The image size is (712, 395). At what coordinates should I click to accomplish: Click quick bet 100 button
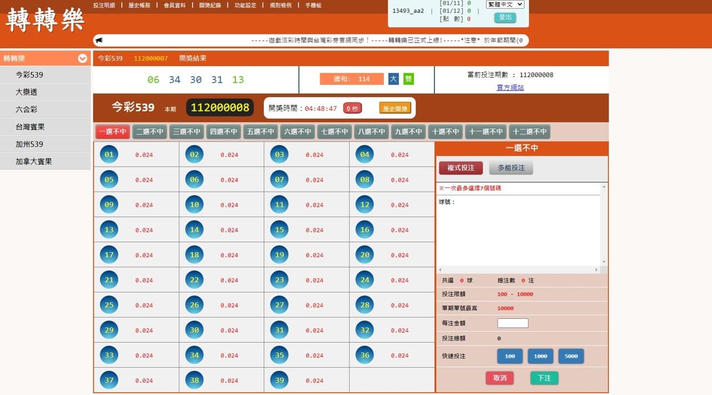point(510,356)
